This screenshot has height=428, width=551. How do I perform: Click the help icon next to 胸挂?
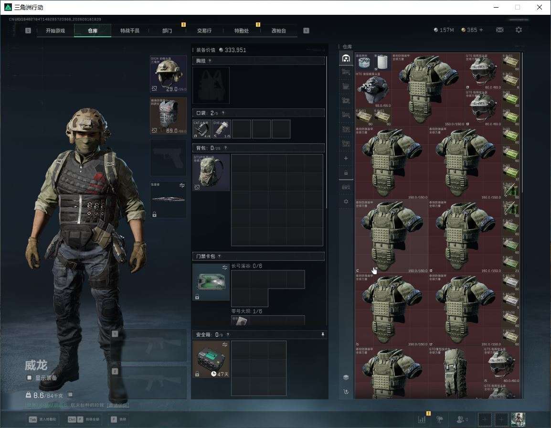(x=210, y=61)
